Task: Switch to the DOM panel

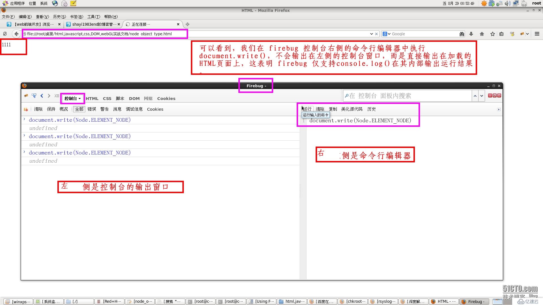Action: (134, 99)
